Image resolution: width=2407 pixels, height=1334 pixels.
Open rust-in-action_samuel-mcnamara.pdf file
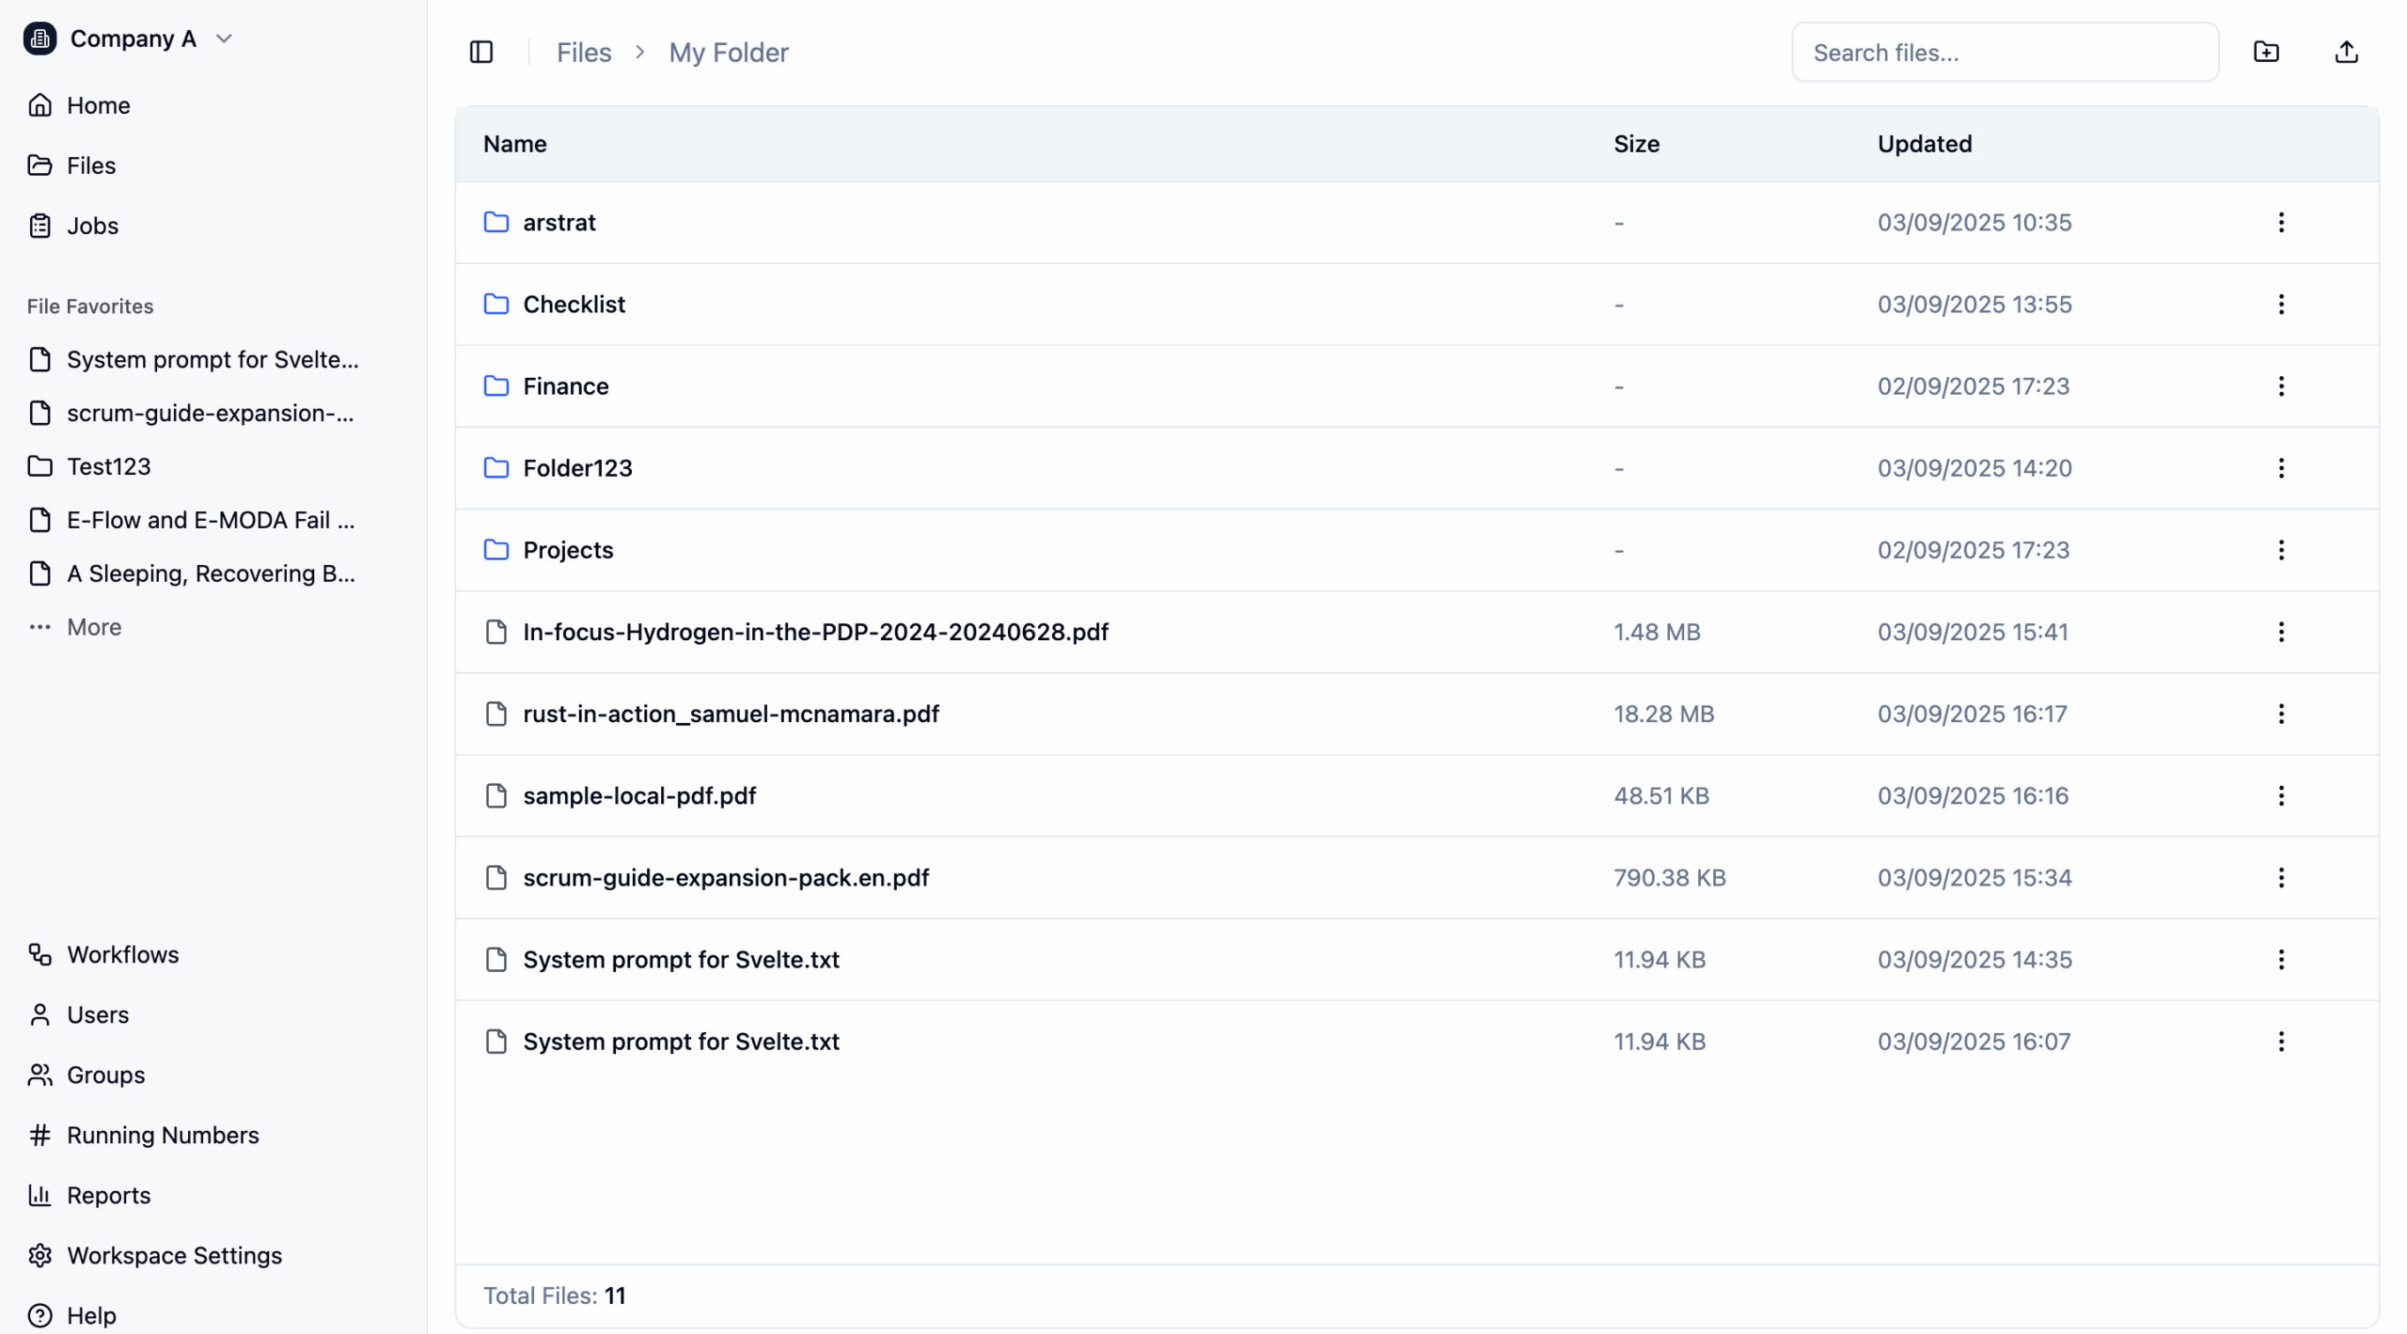731,714
